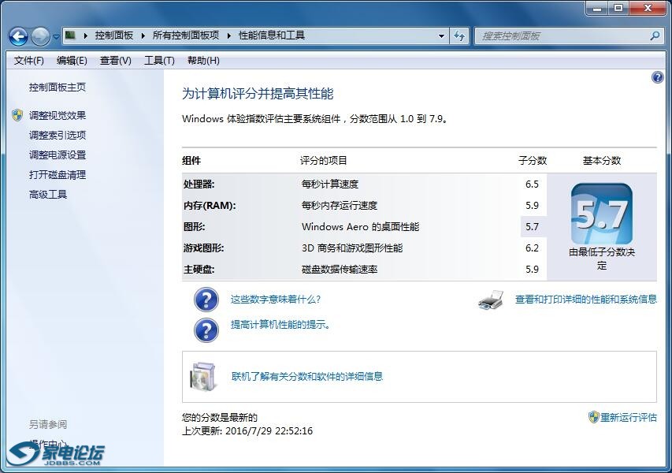Viewport: 672px width, 473px height.
Task: Open 查看和打印详细的性能和系统信息 link
Action: coord(586,300)
